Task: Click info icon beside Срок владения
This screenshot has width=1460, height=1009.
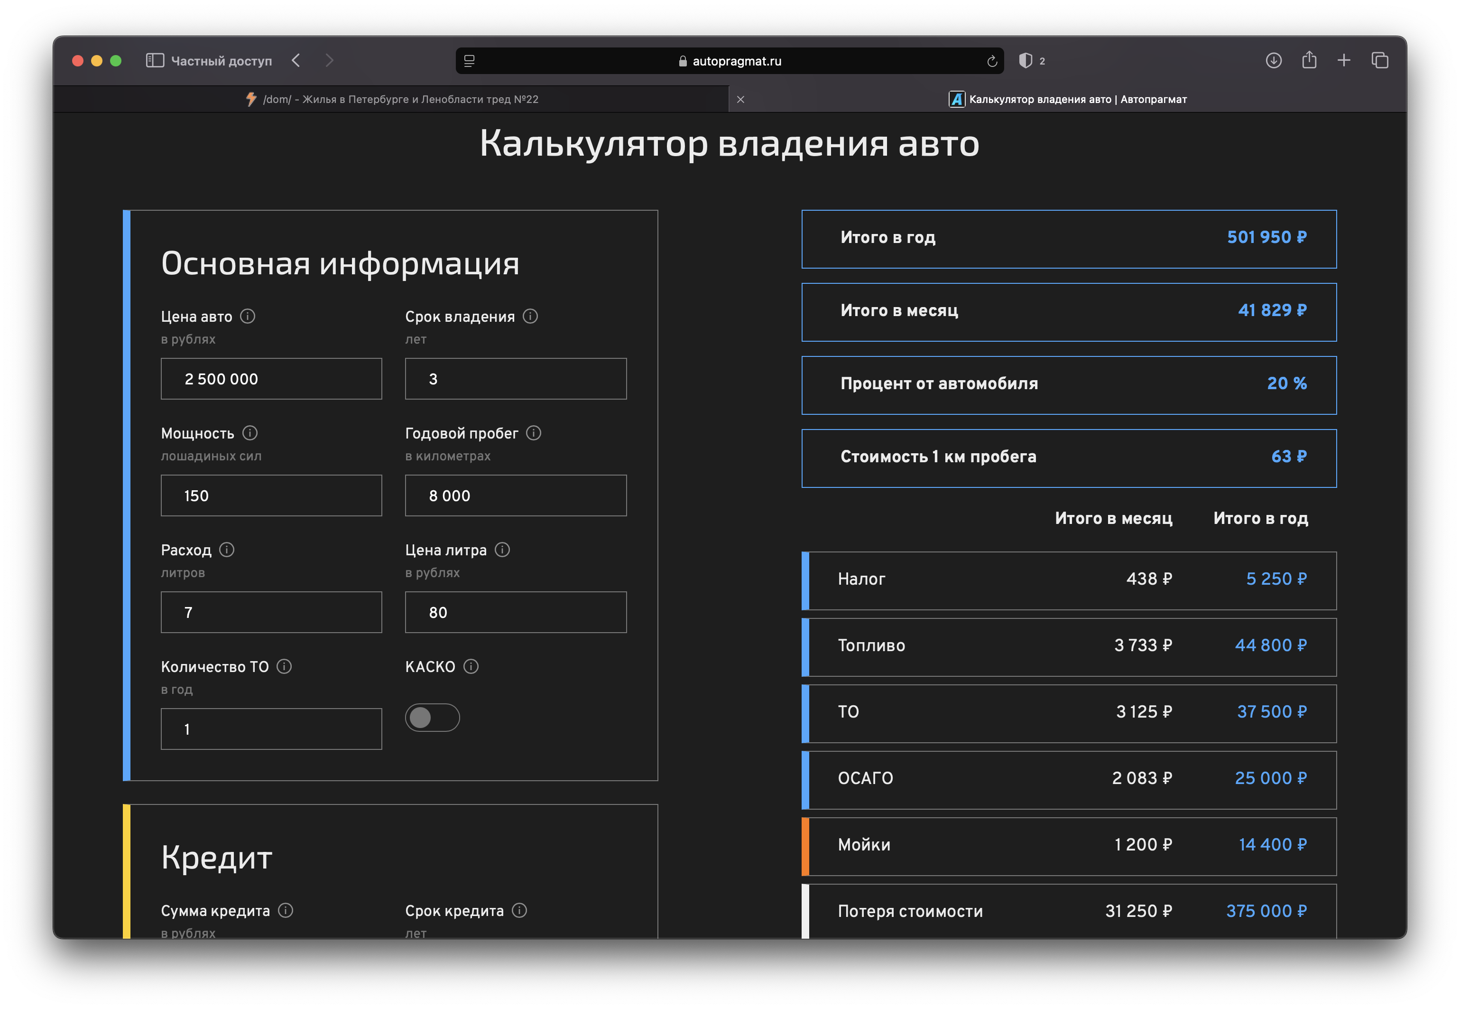Action: click(531, 316)
